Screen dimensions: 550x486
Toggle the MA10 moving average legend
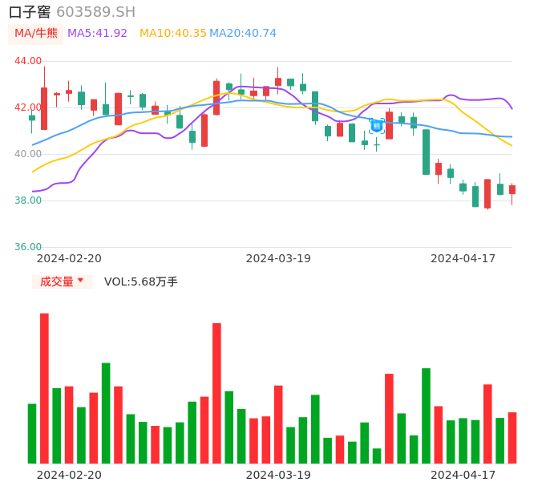[x=172, y=34]
